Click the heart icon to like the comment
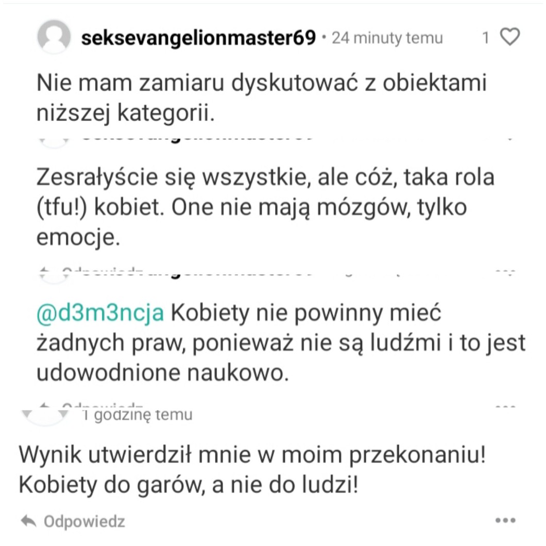The width and height of the screenshot is (546, 546). pos(510,38)
